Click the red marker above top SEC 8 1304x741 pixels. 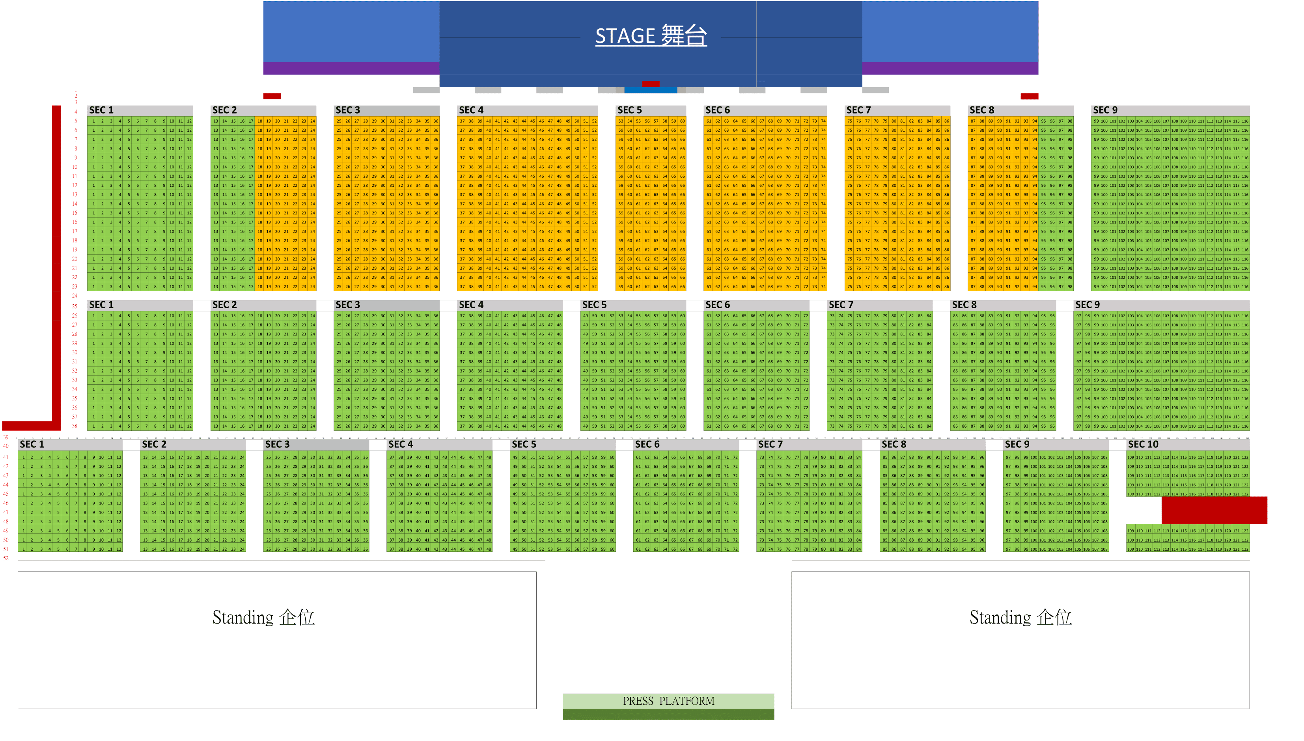click(x=1029, y=96)
